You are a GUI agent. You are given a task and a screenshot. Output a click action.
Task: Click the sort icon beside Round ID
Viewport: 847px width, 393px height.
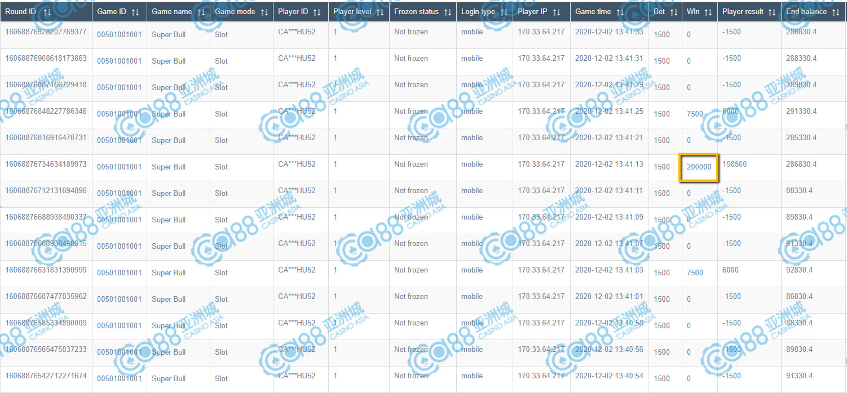[x=47, y=12]
